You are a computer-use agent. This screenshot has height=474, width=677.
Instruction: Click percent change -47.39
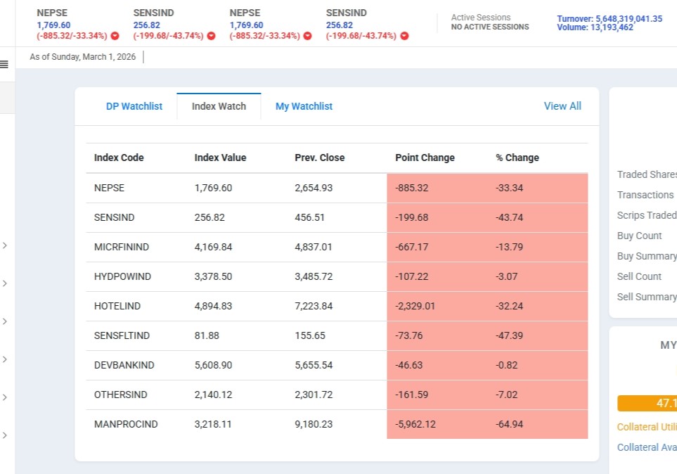click(x=509, y=335)
